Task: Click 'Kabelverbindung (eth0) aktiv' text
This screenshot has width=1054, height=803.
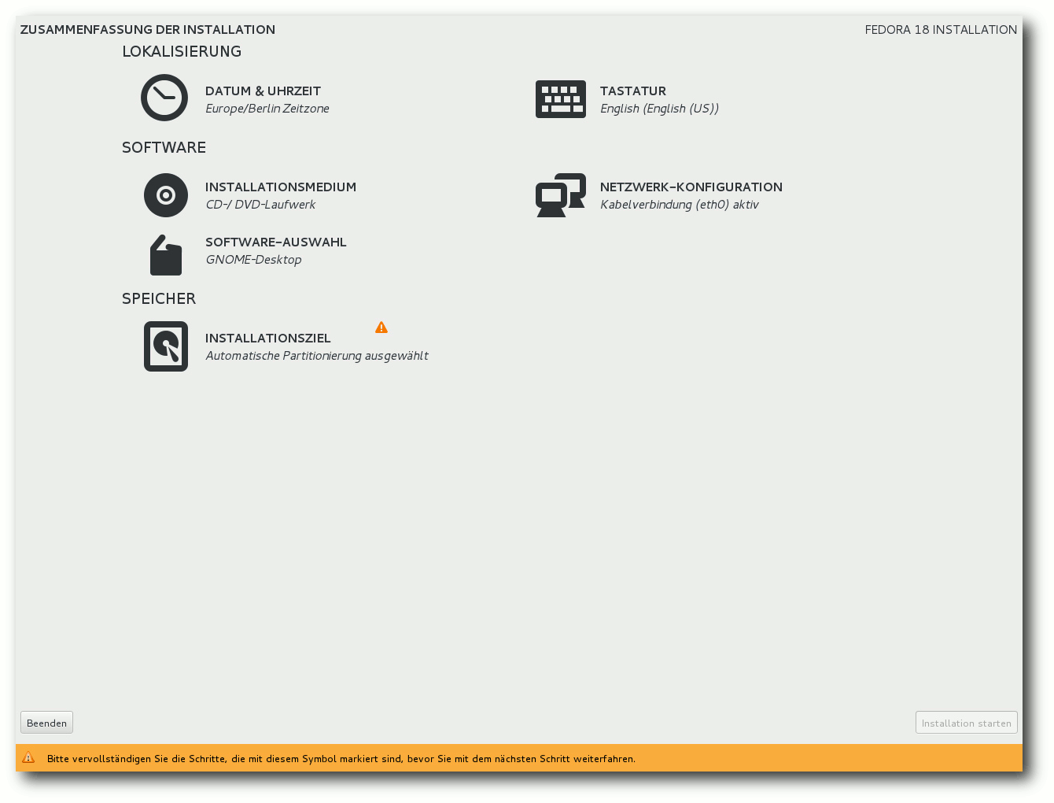Action: click(680, 205)
